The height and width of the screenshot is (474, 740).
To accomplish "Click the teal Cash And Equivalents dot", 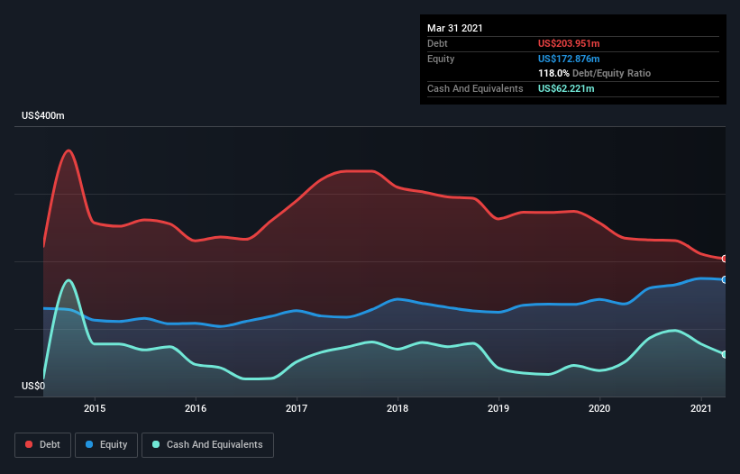I will (x=156, y=444).
